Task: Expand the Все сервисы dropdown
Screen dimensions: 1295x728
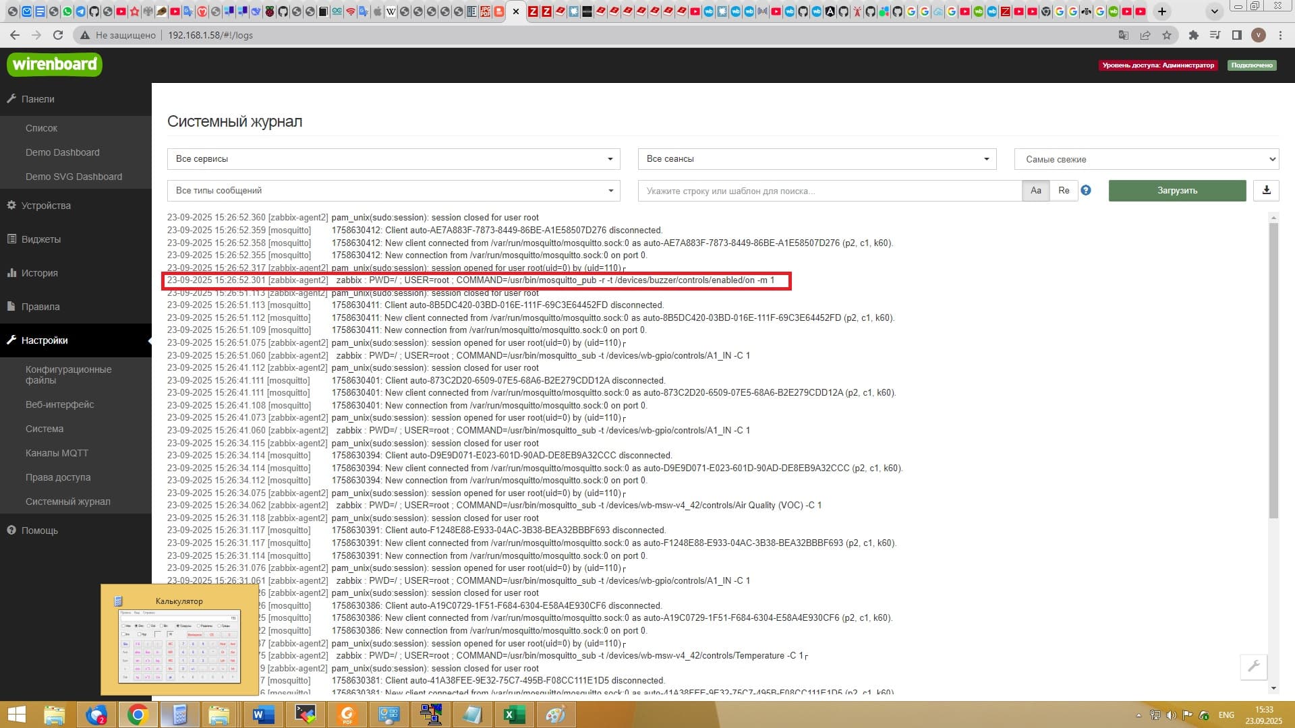Action: (x=393, y=159)
